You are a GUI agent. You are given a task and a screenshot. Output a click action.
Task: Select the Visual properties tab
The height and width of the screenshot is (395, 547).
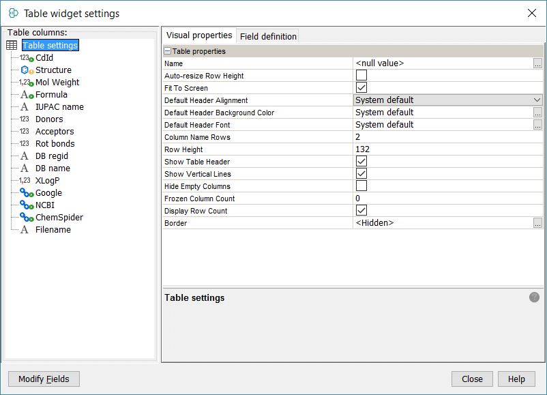199,35
